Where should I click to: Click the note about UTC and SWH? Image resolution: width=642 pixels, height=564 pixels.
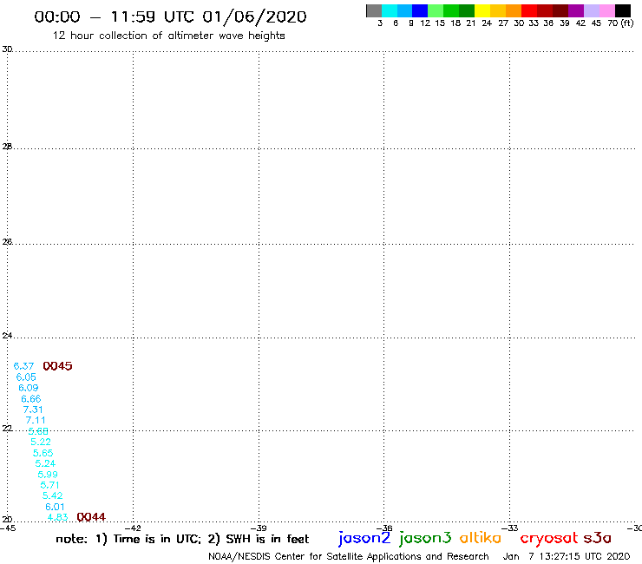pyautogui.click(x=182, y=539)
